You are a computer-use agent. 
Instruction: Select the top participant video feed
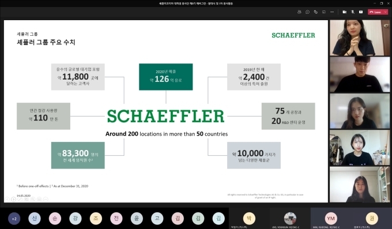[360, 38]
